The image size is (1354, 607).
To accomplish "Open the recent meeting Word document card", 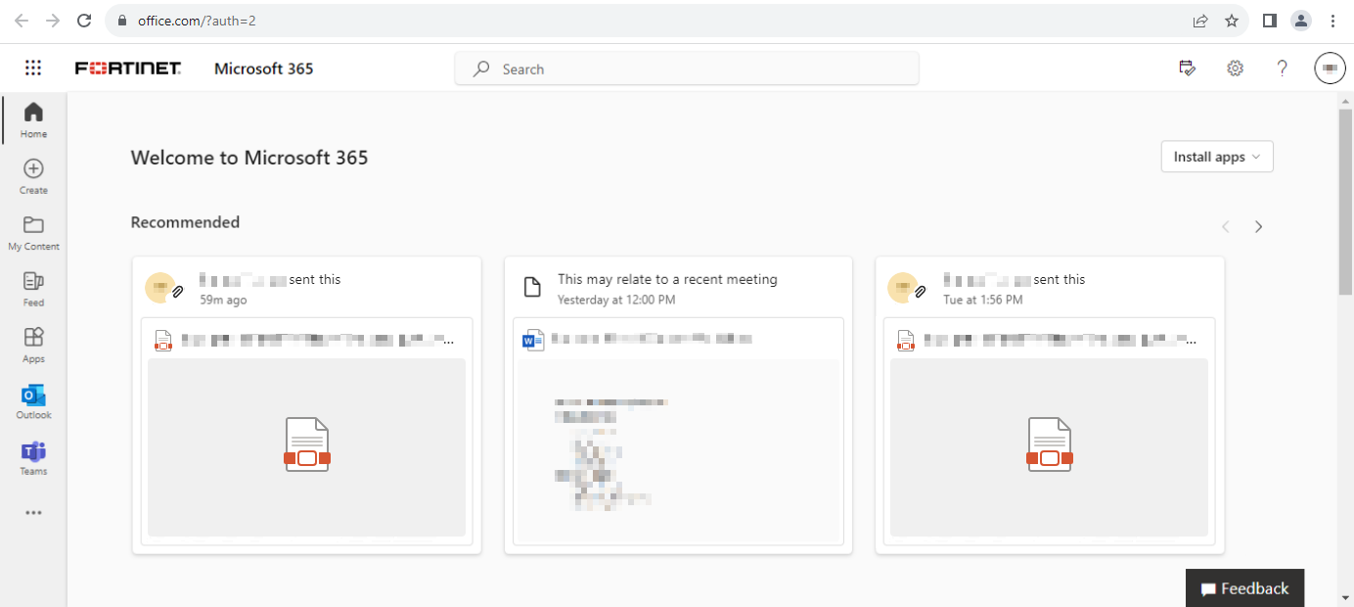I will [x=678, y=431].
